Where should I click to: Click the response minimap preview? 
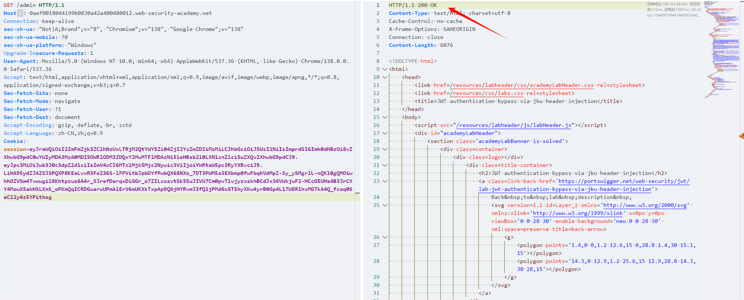click(722, 49)
